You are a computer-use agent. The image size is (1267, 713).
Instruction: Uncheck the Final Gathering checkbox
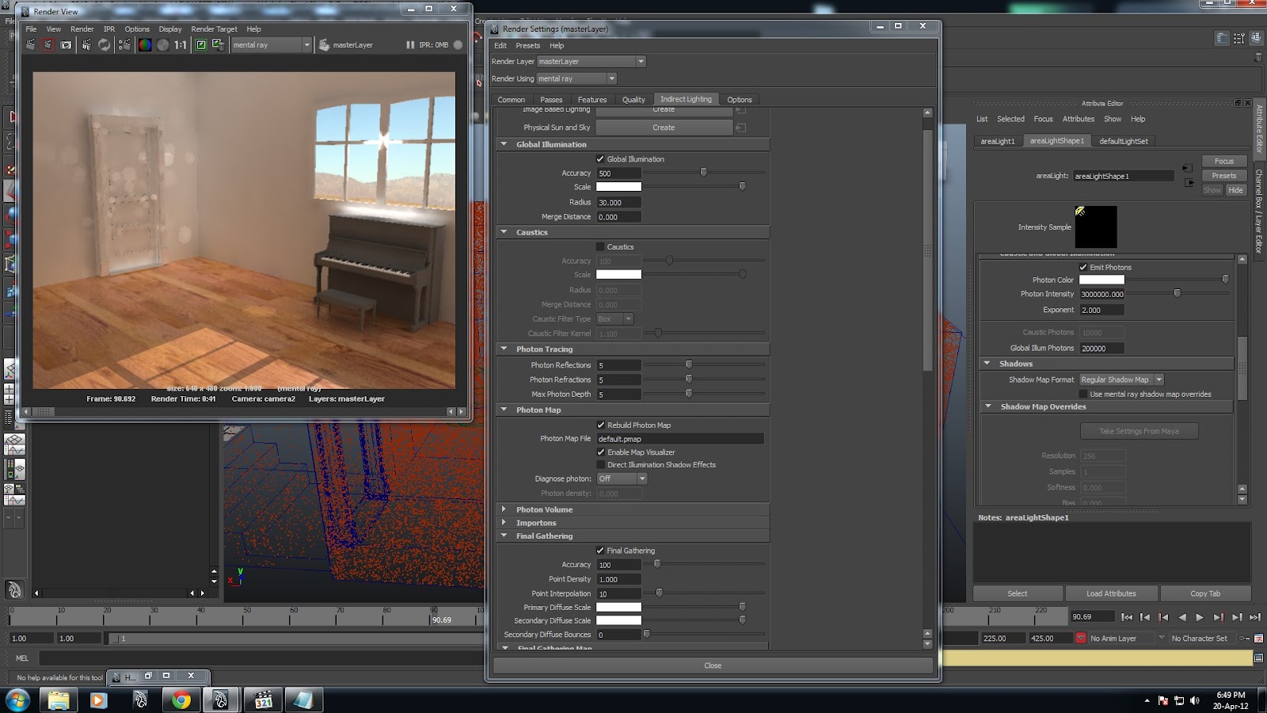point(600,551)
